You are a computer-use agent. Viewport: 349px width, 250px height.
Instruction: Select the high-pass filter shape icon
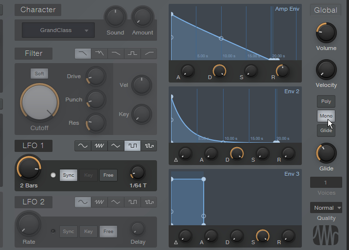(x=149, y=53)
